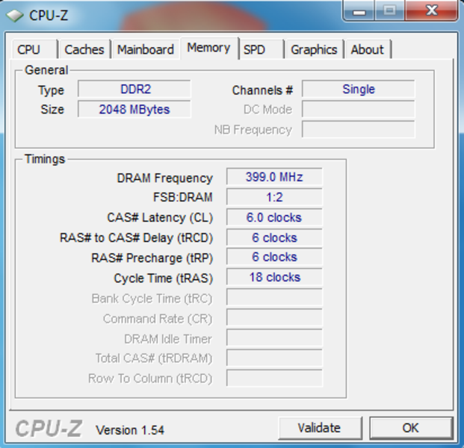Click the CPU-Z title bar app icon

point(14,15)
